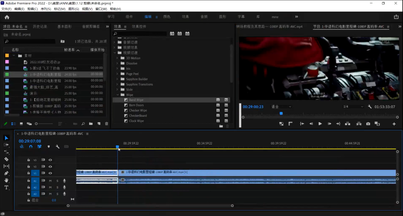Mute audio track A1
403x216 pixels.
pyautogui.click(x=50, y=181)
